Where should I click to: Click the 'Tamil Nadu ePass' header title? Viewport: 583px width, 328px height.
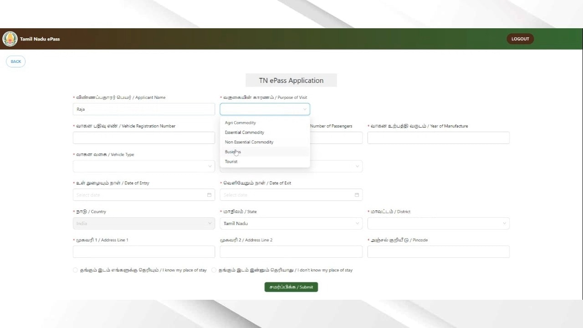(x=40, y=39)
